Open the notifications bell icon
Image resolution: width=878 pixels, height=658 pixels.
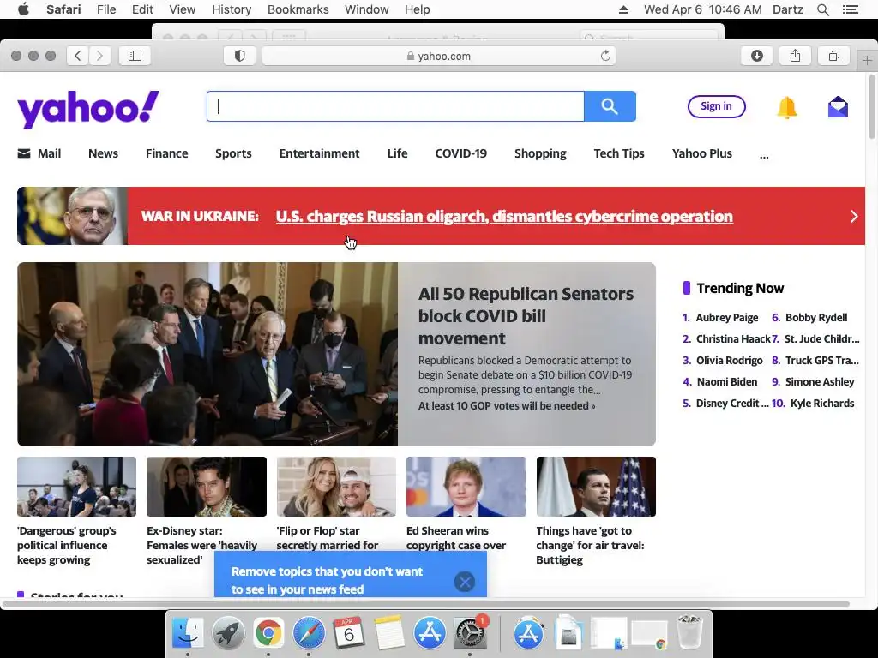(x=787, y=107)
